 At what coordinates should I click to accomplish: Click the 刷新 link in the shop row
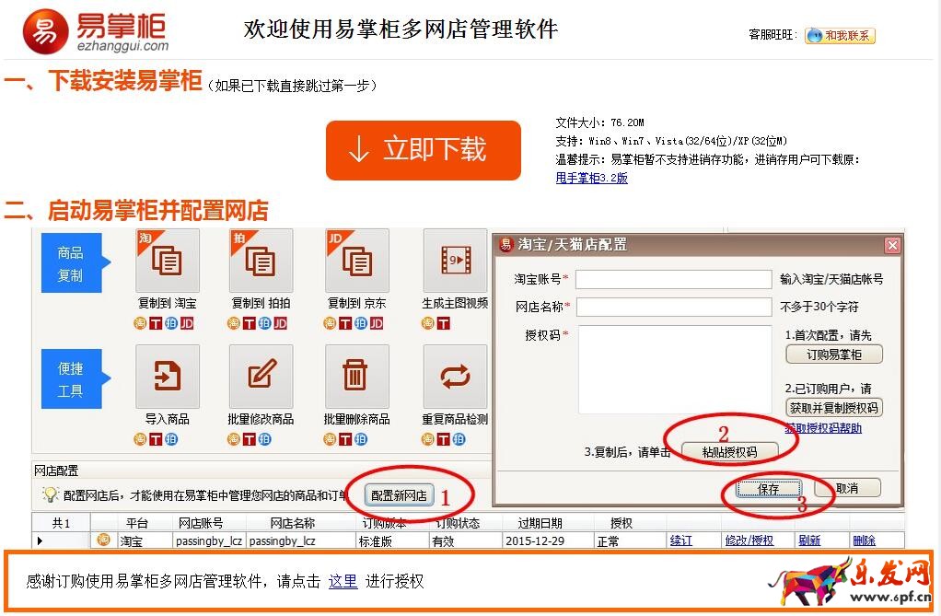pyautogui.click(x=809, y=540)
